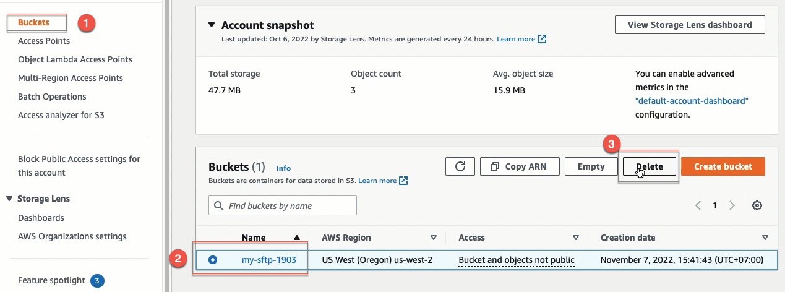Open Batch Operations in the sidebar
The height and width of the screenshot is (292, 785).
(x=52, y=97)
